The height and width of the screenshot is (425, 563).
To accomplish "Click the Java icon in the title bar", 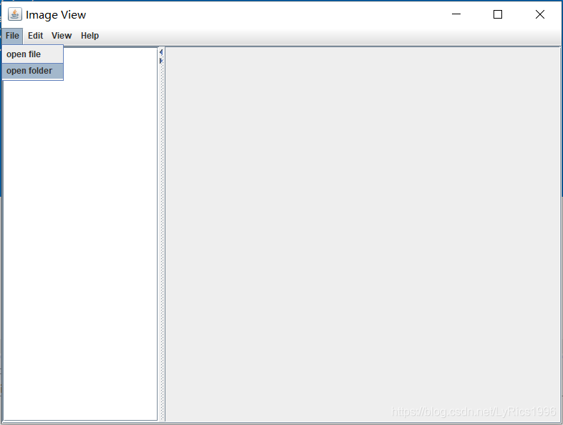I will tap(15, 14).
